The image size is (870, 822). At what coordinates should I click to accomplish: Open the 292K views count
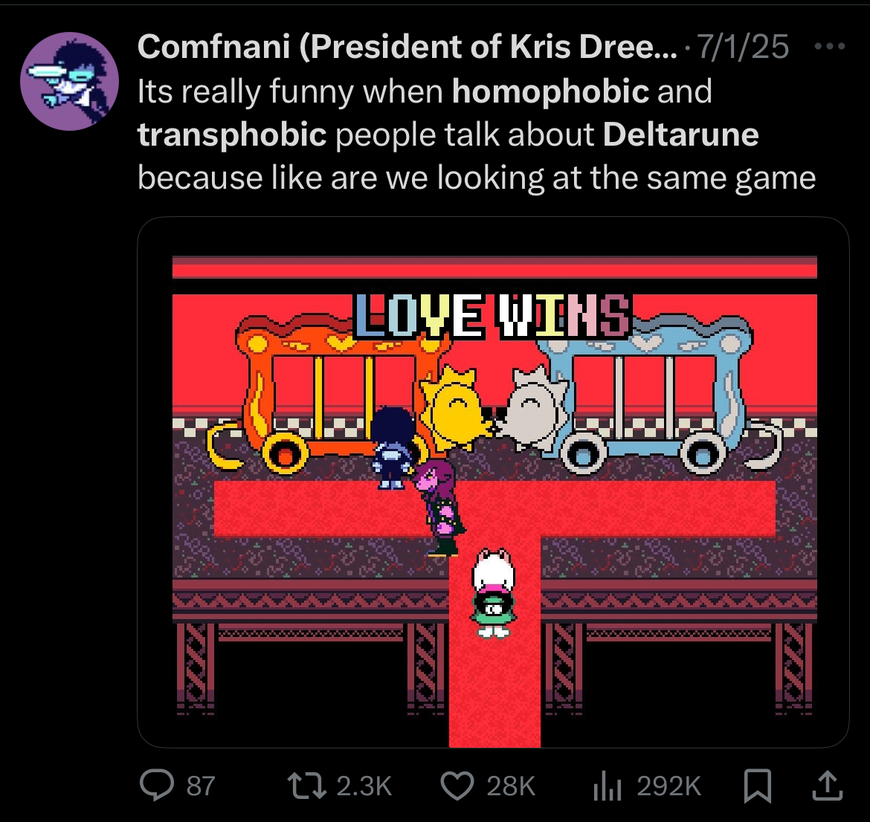coord(668,786)
